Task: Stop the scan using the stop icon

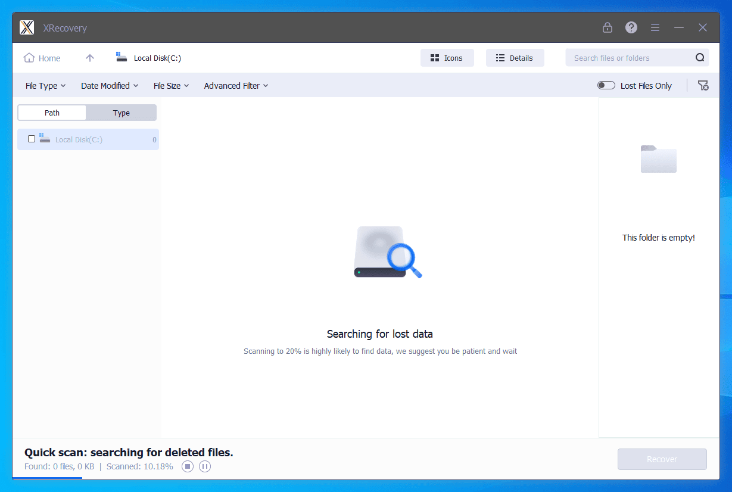Action: click(187, 466)
